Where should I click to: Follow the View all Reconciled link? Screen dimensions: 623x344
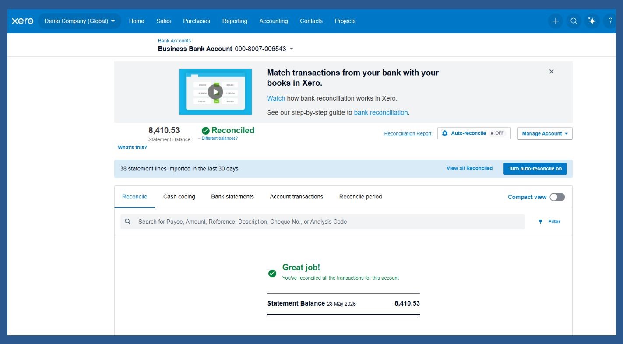click(x=469, y=168)
